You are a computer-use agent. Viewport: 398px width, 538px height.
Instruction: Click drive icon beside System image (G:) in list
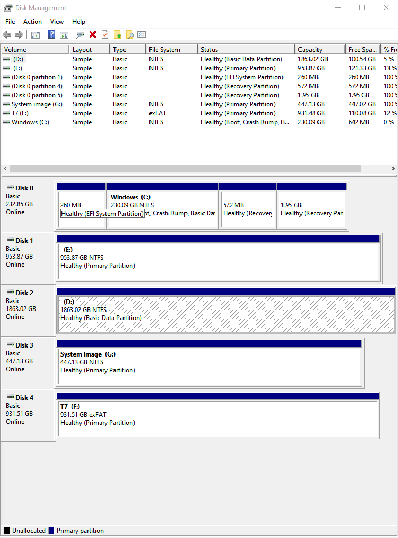pos(6,104)
